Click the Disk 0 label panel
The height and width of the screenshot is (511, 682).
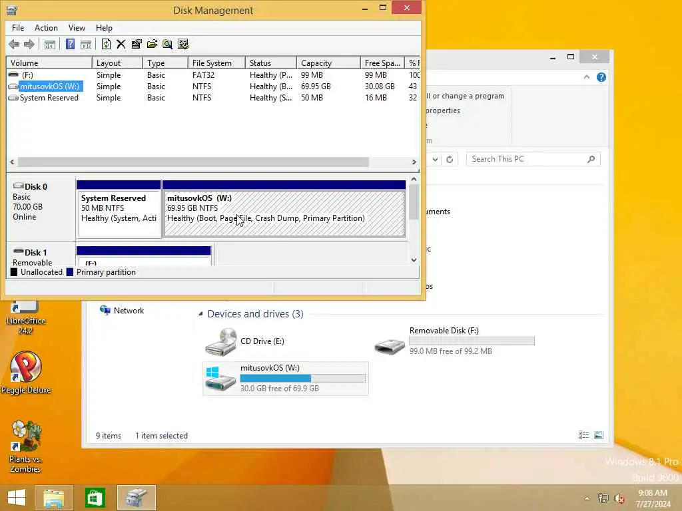41,208
